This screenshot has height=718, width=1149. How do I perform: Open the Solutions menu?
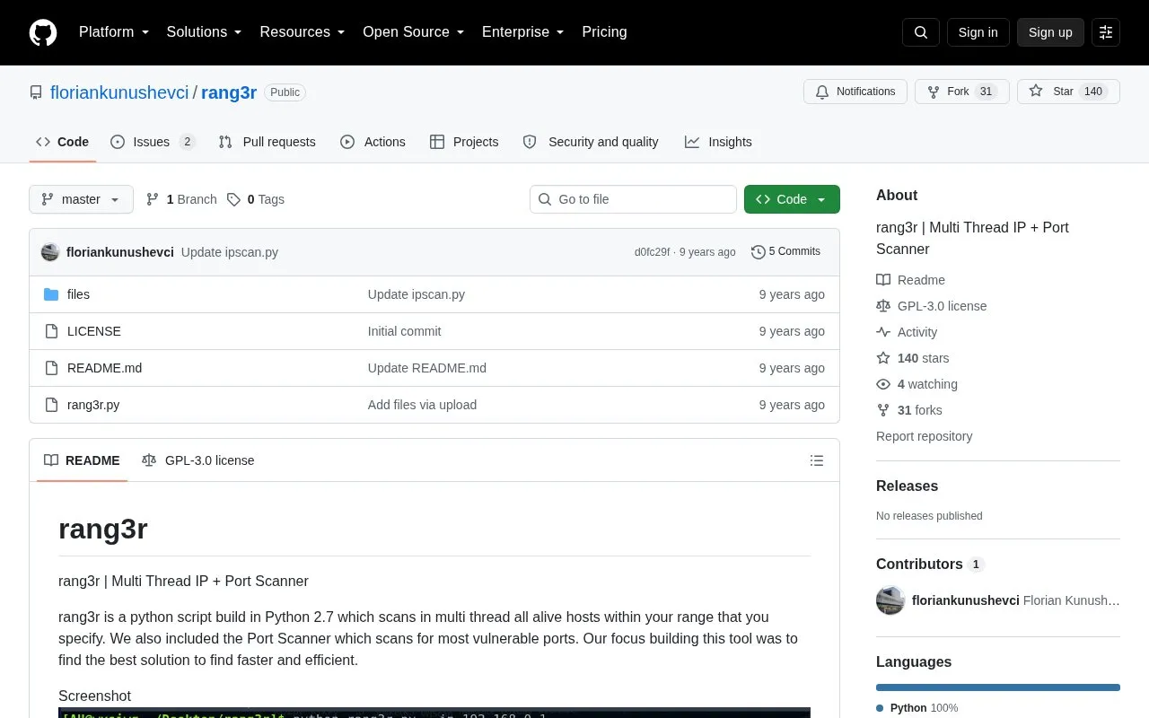[205, 32]
